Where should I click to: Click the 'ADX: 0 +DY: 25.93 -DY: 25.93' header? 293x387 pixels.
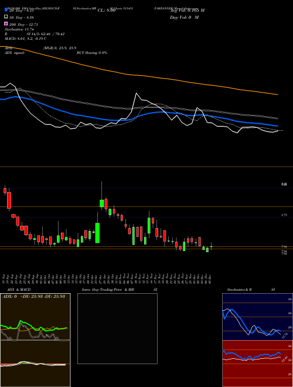point(33,296)
